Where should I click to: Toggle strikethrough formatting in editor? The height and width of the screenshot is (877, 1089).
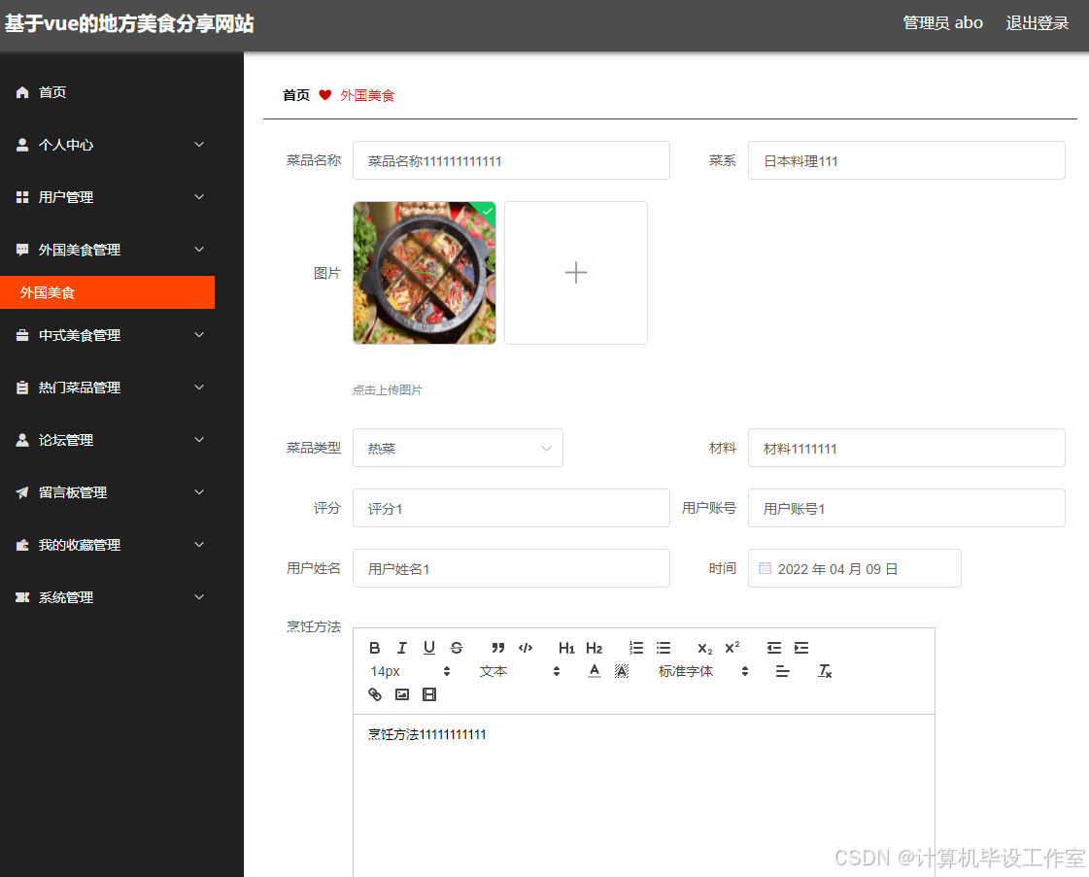coord(457,648)
